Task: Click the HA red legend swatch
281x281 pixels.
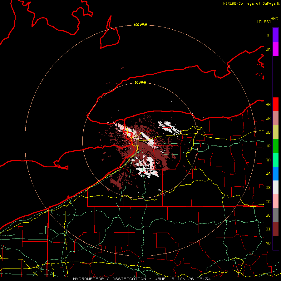Action: click(276, 104)
